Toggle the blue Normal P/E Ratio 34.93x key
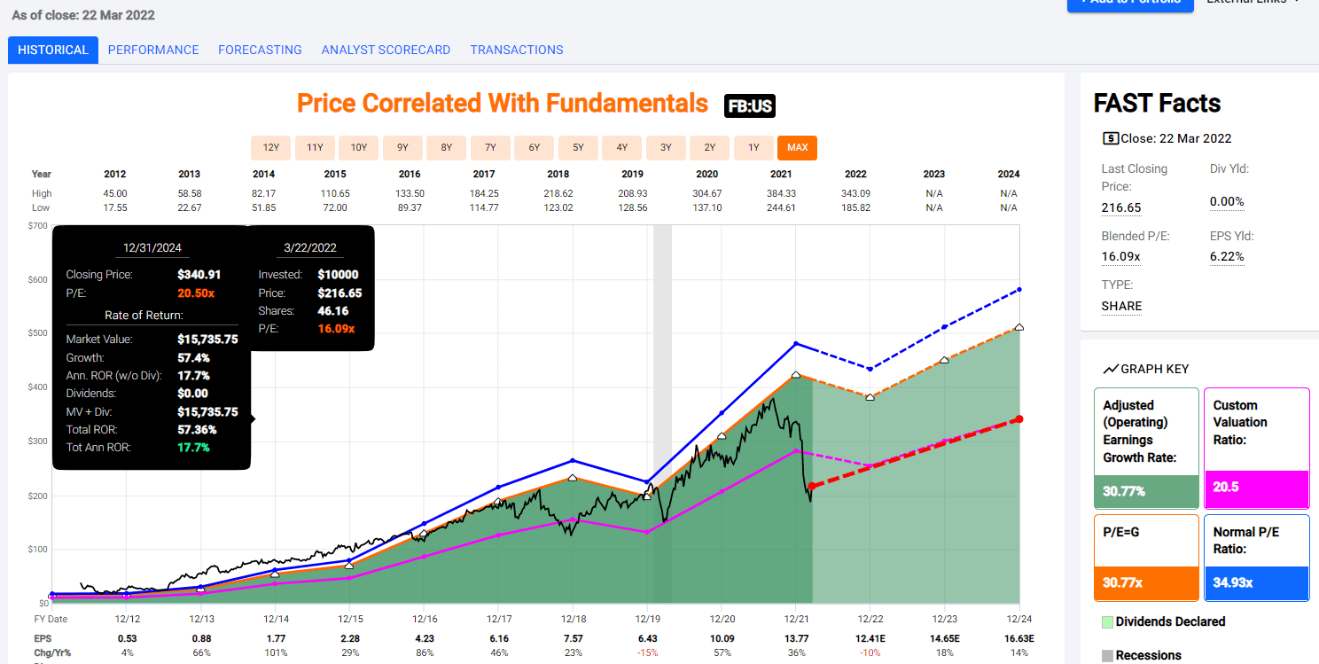Screen dimensions: 1319x664 [x=1256, y=558]
